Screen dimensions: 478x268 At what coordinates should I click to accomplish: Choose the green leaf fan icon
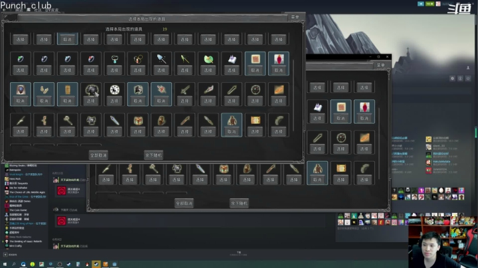point(208,59)
